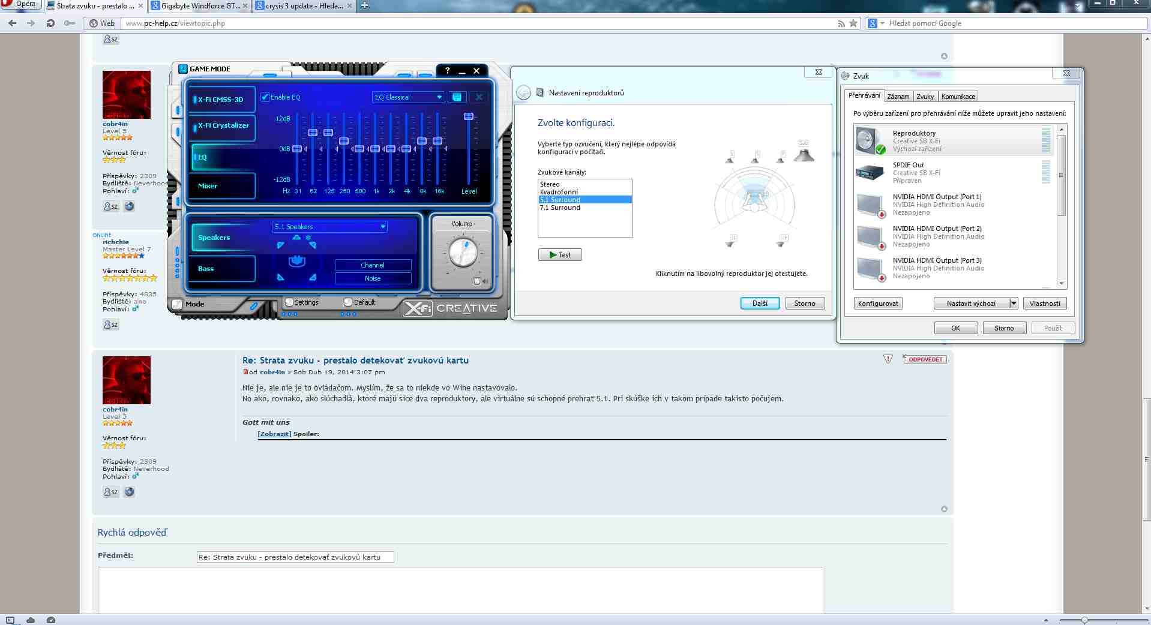Expand the Nastavit výchozí dropdown arrow
This screenshot has width=1151, height=625.
tap(1014, 304)
